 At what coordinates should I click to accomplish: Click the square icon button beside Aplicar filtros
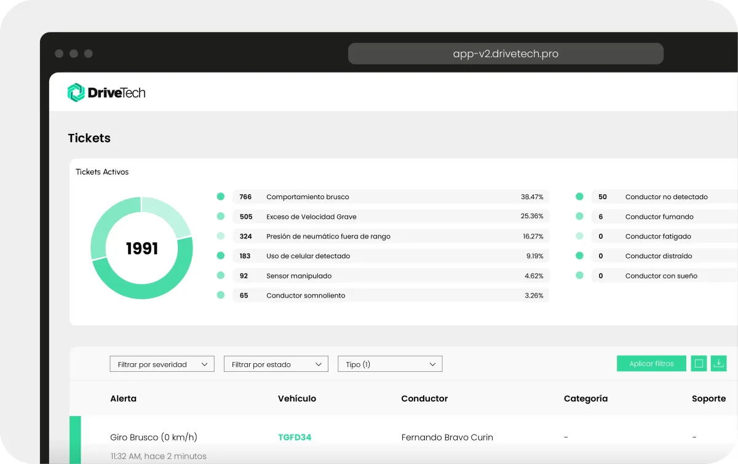(699, 364)
